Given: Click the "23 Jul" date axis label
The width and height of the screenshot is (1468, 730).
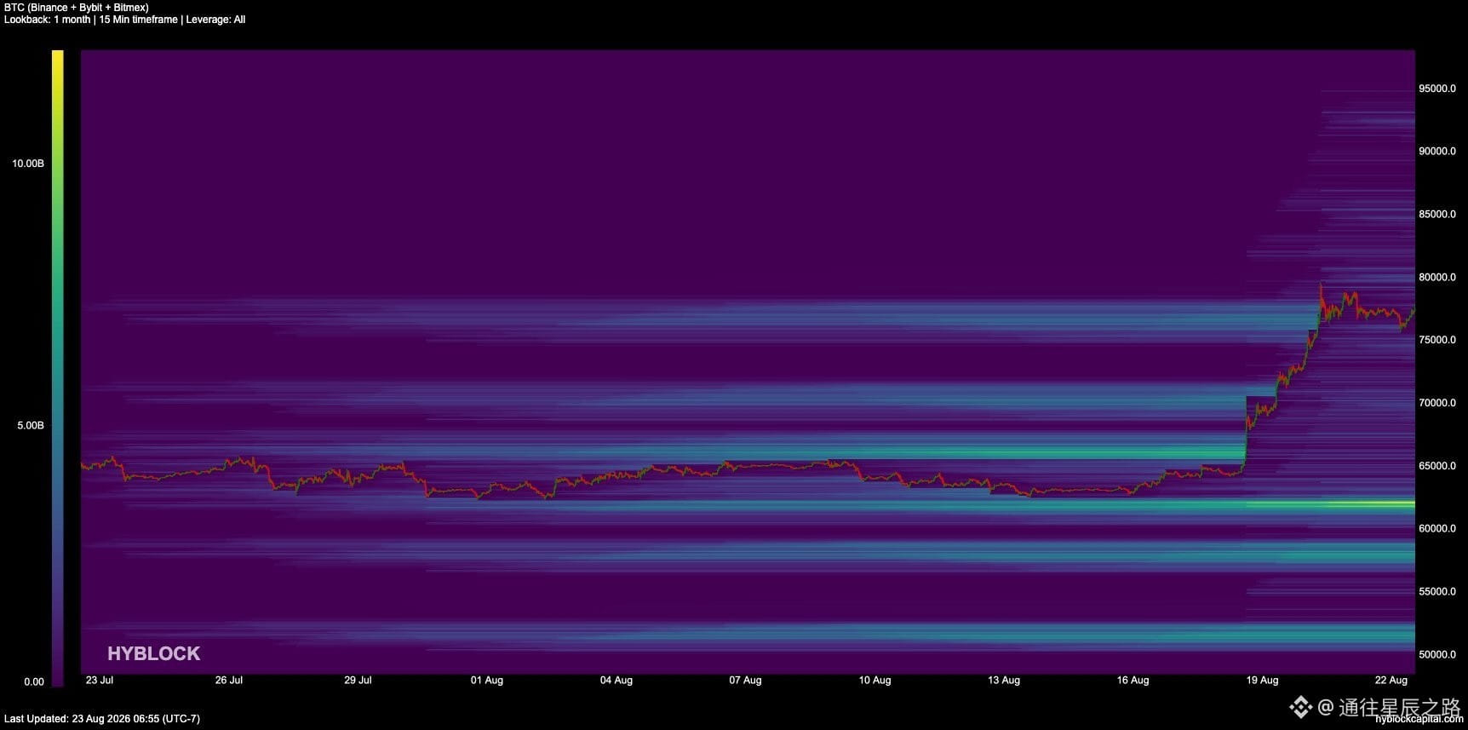Looking at the screenshot, I should [x=100, y=681].
